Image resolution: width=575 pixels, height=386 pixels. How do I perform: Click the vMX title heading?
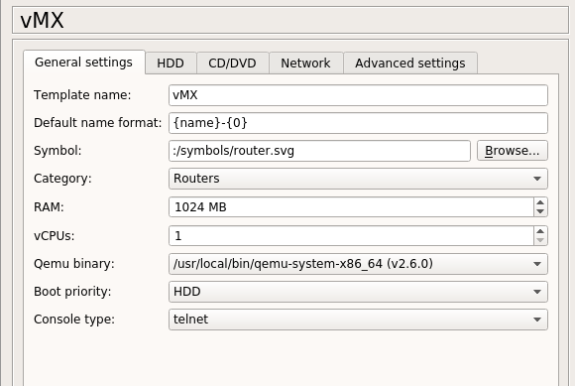pyautogui.click(x=43, y=20)
